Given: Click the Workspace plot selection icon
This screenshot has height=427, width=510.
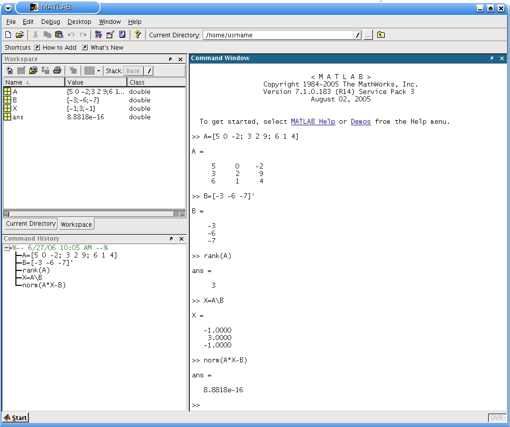Looking at the screenshot, I should (x=89, y=71).
